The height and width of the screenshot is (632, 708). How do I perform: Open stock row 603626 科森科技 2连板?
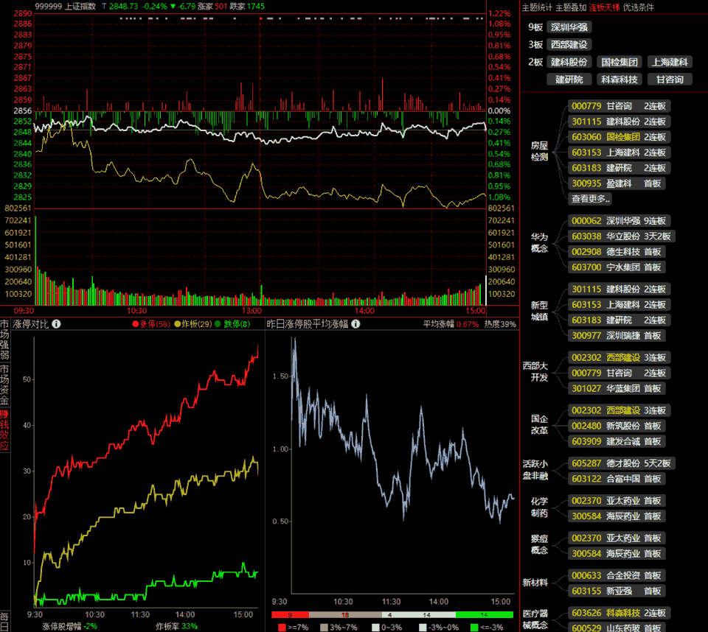tap(619, 613)
